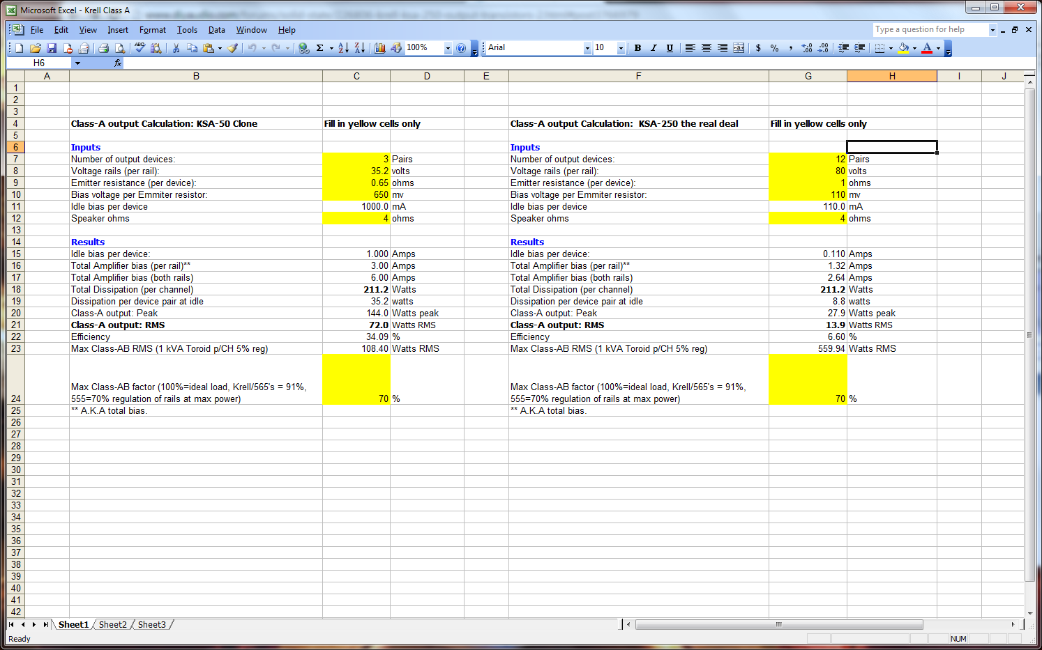Select yellow cell with value 35.2
This screenshot has height=650, width=1042.
coord(356,171)
